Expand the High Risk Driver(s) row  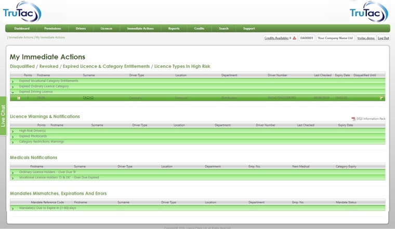[13, 131]
